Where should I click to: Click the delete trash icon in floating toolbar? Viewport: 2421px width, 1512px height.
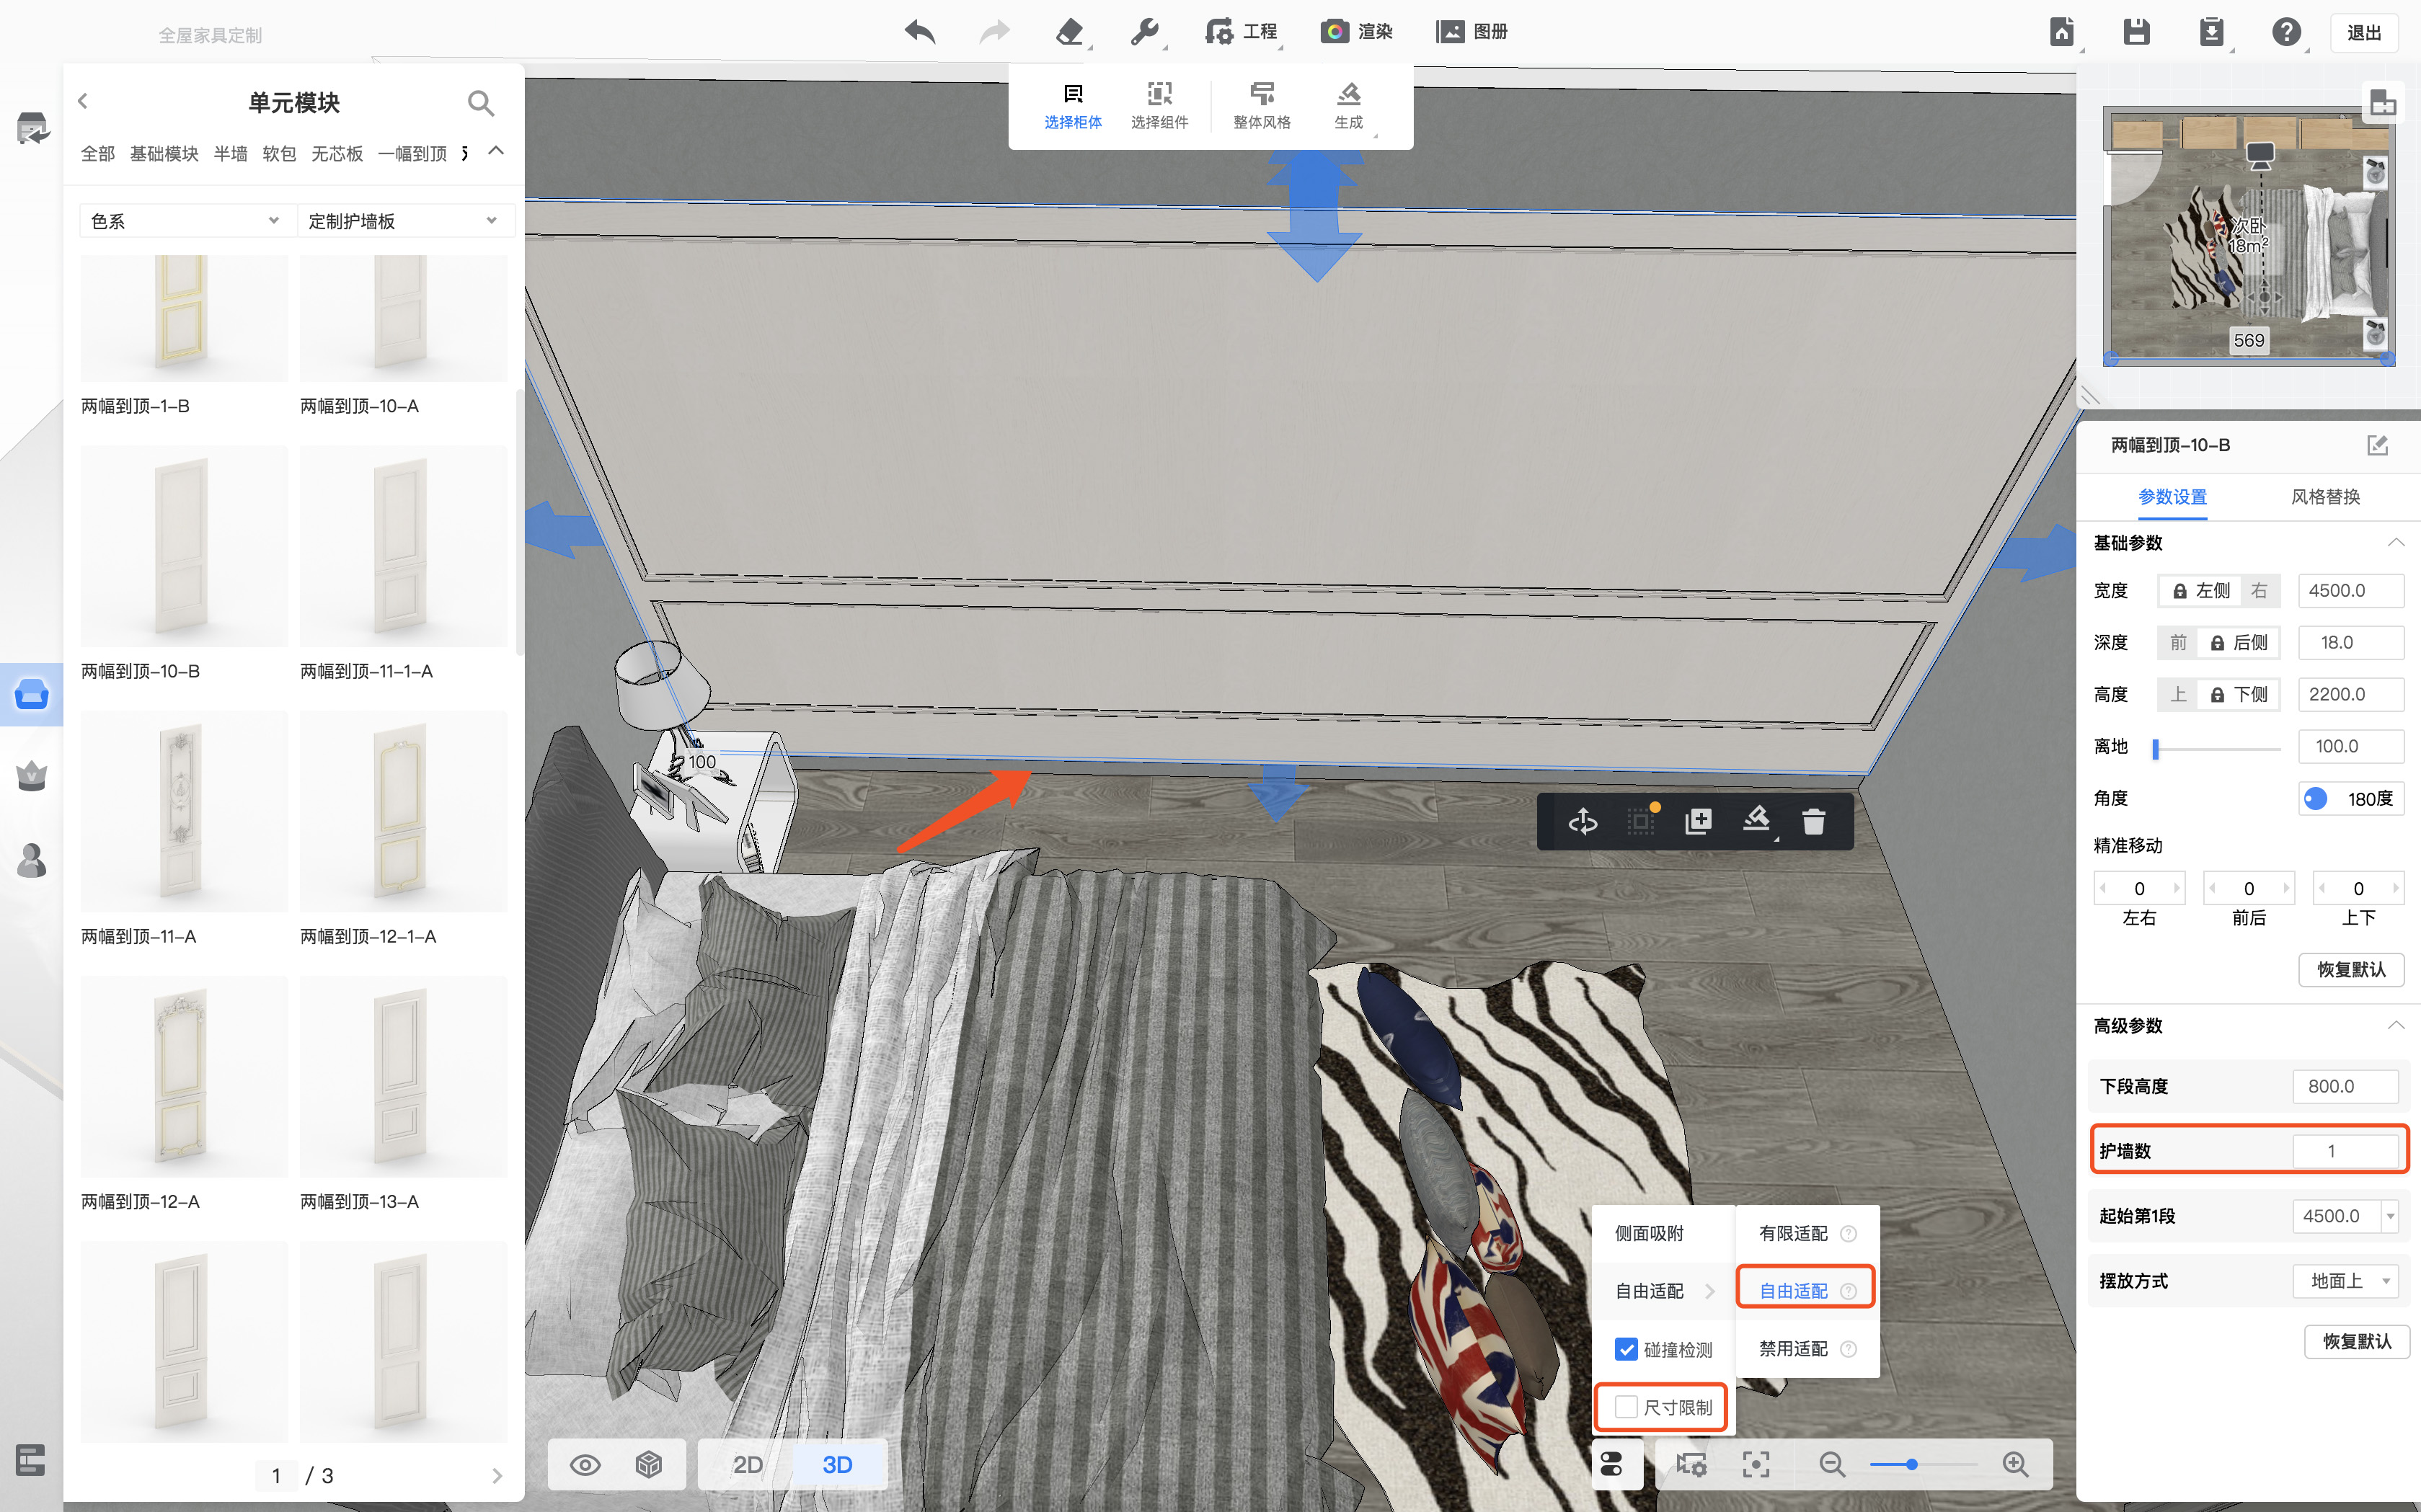coord(1813,821)
